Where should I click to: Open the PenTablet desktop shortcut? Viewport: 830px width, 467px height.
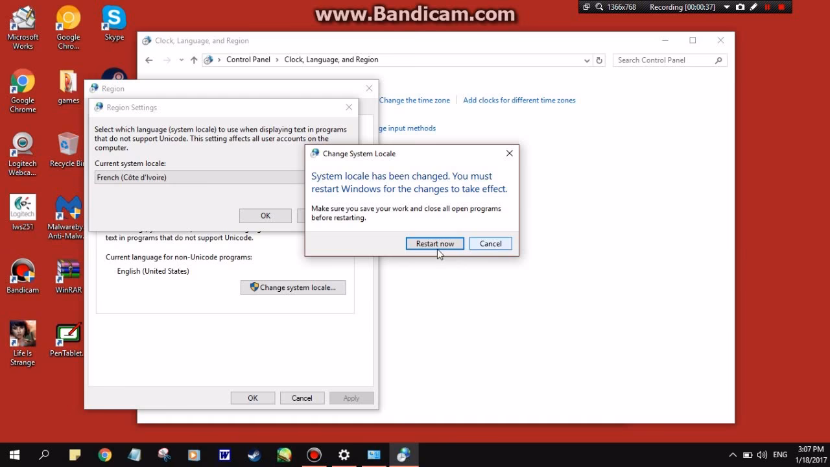(x=68, y=340)
